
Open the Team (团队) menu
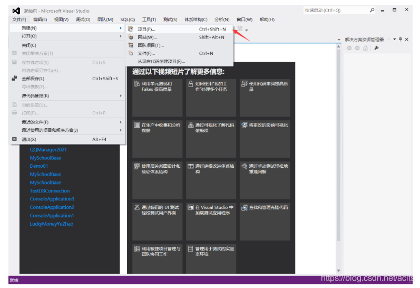point(105,20)
